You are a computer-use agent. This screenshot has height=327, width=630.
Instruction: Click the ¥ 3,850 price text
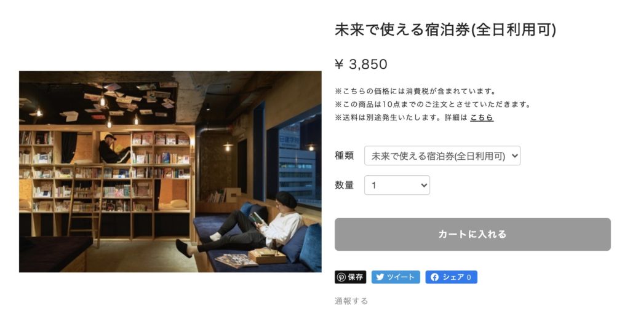[x=361, y=64]
